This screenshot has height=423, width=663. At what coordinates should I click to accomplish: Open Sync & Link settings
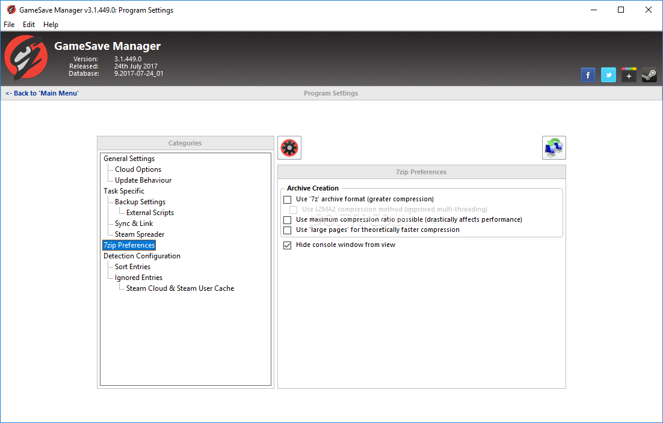[x=134, y=224]
